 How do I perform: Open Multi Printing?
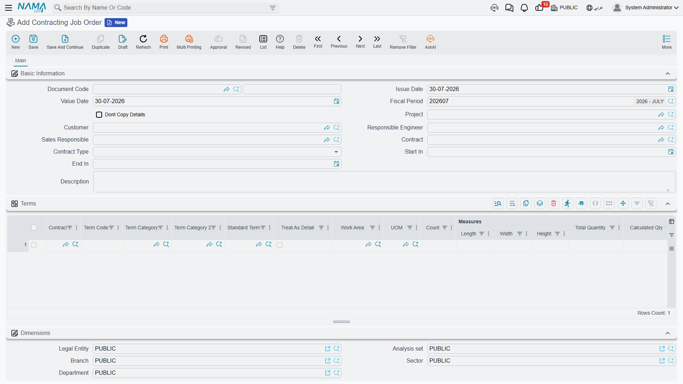(x=189, y=42)
